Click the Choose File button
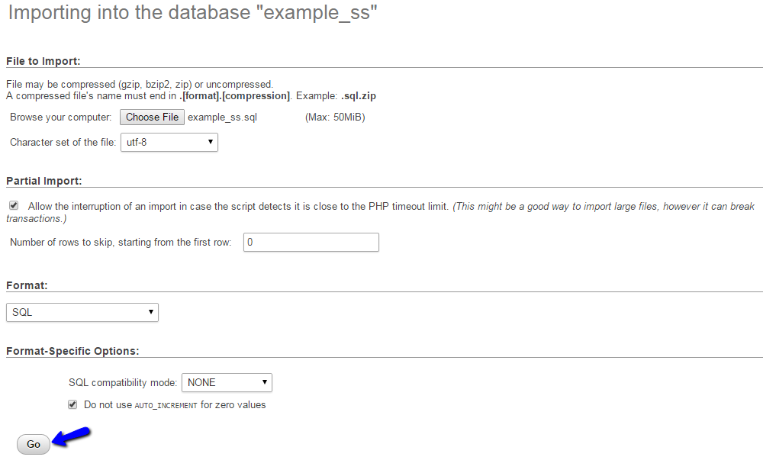 pos(151,117)
